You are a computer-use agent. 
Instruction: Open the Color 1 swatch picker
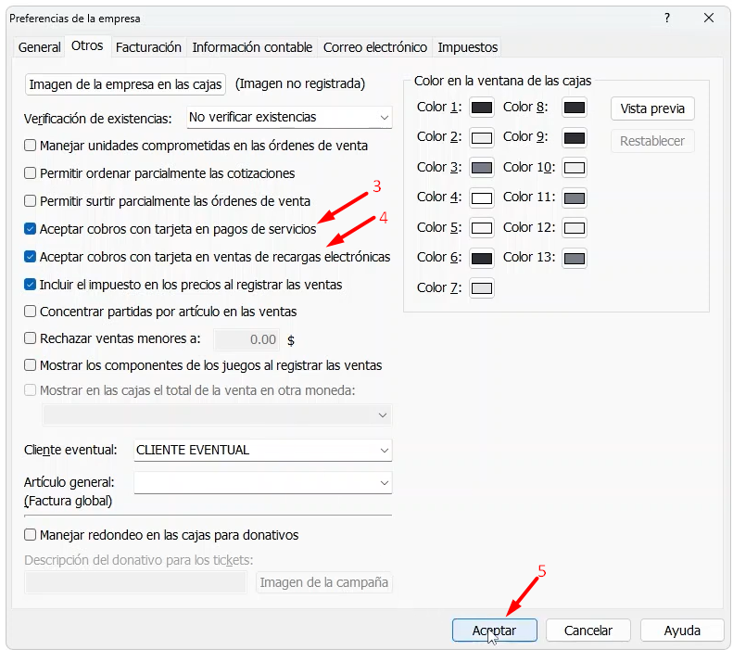481,108
